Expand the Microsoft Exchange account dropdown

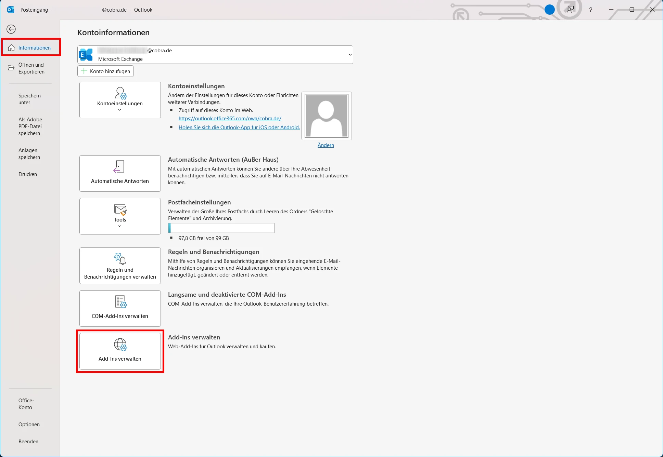350,54
